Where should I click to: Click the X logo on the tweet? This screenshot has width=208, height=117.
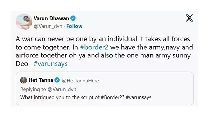190,18
